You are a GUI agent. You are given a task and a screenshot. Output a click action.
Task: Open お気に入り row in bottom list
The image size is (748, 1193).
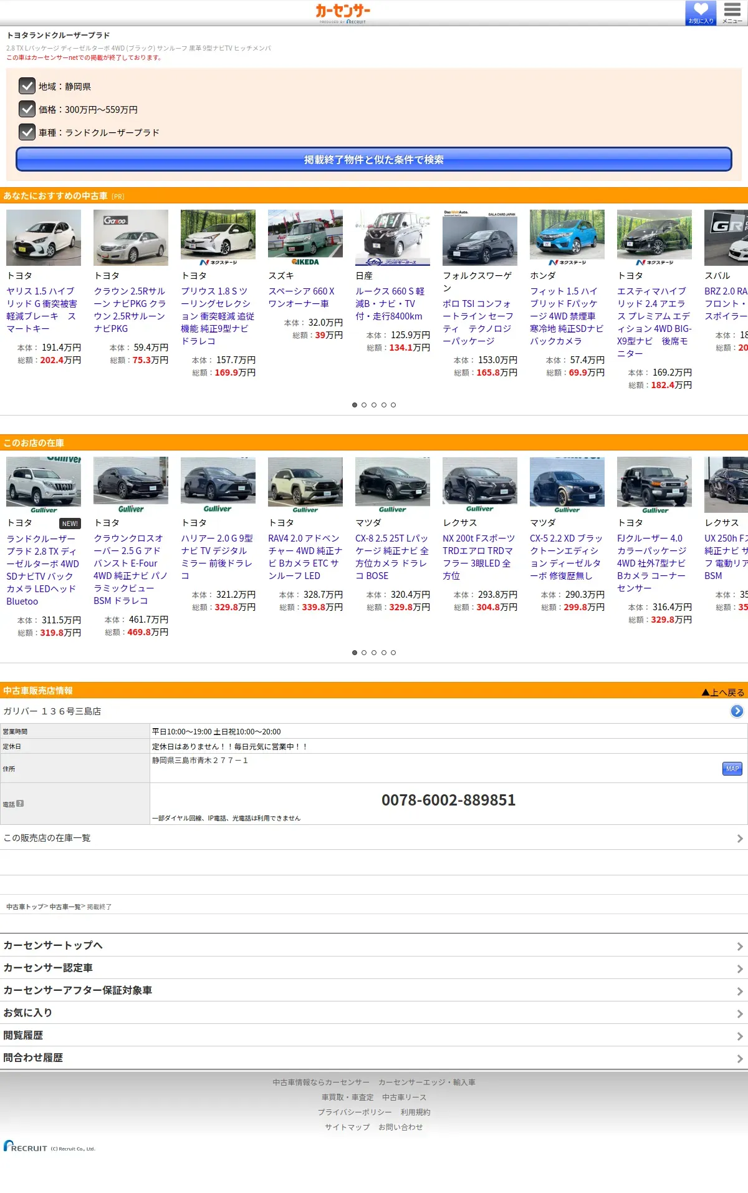pos(374,1013)
